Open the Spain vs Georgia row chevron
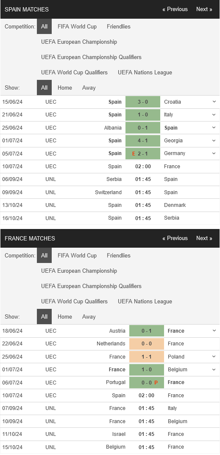This screenshot has height=455, width=220. 214,141
